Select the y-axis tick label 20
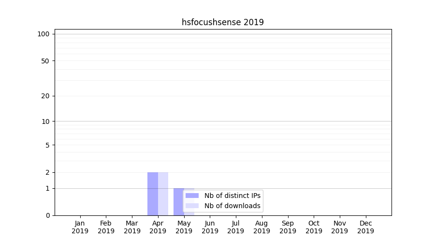Screen dimensions: 435x242 (45, 96)
